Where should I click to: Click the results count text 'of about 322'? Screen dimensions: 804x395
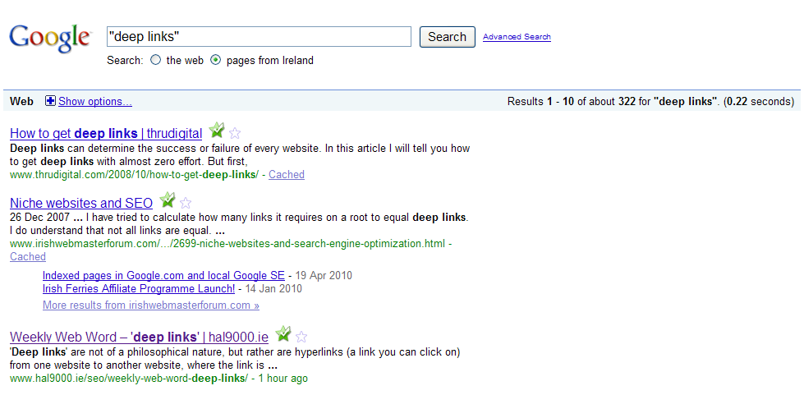coord(607,101)
